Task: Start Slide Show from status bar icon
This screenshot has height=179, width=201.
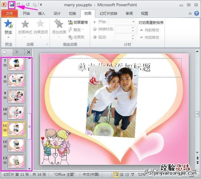Action: 132,174
